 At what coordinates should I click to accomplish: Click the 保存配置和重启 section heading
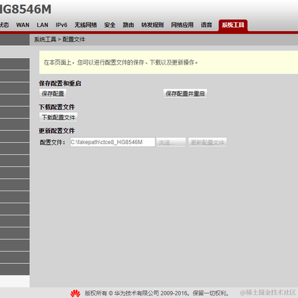click(x=60, y=83)
